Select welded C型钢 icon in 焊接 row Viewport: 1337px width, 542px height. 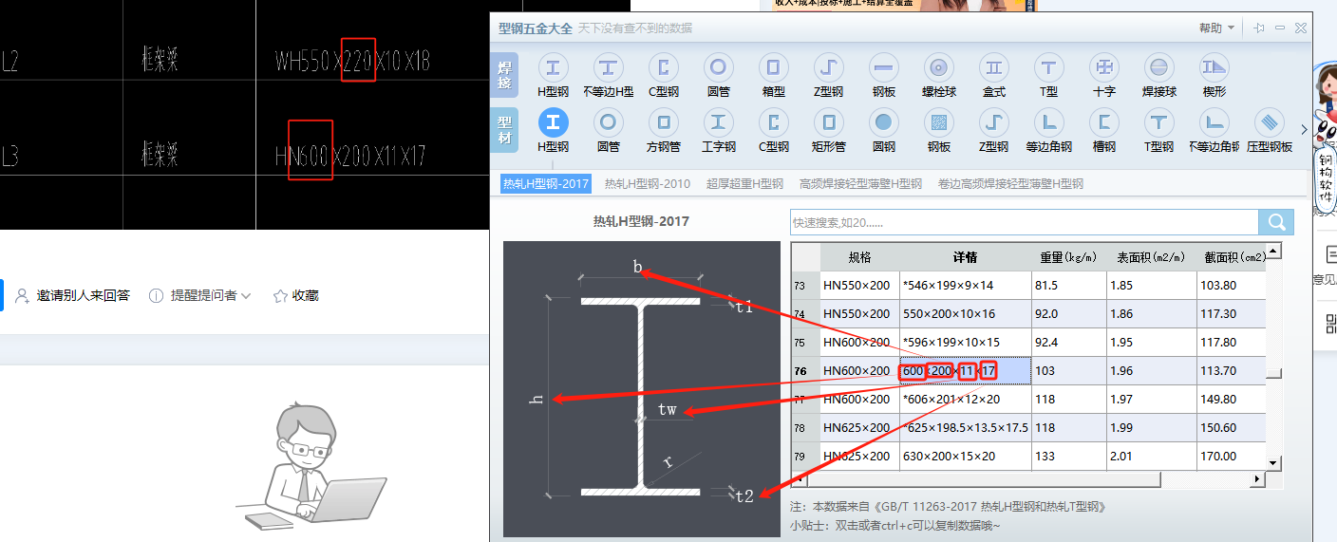(664, 67)
